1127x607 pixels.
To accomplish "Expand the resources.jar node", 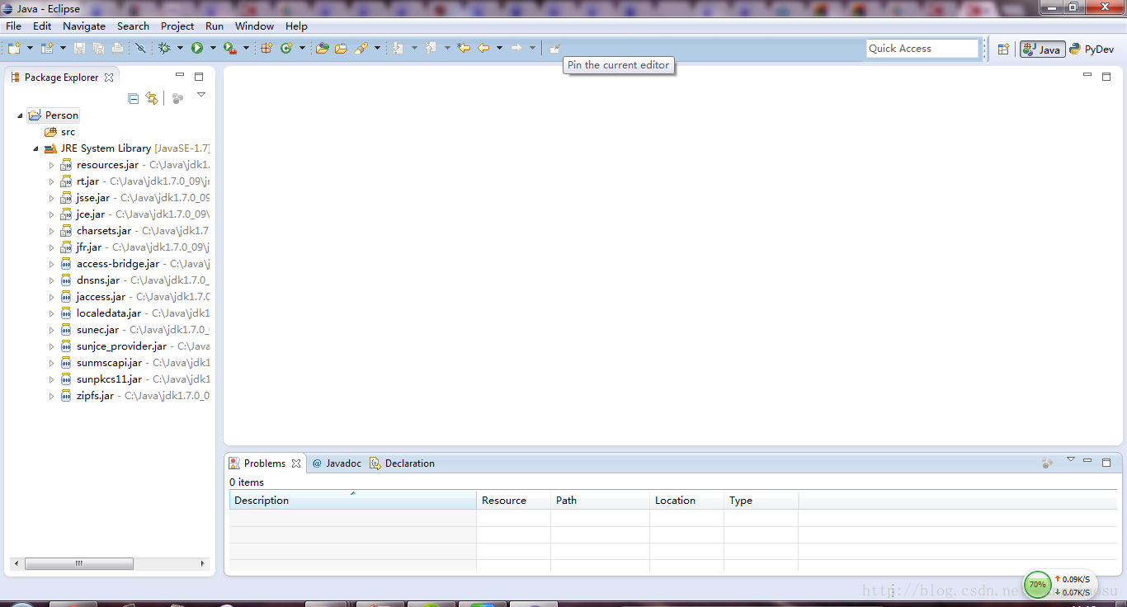I will tap(51, 165).
